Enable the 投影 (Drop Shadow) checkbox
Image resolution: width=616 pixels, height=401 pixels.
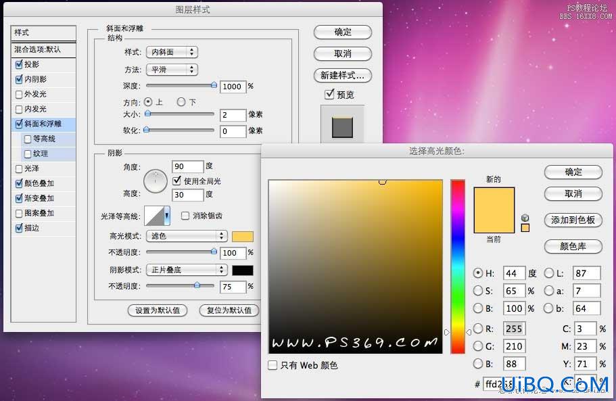coord(19,64)
